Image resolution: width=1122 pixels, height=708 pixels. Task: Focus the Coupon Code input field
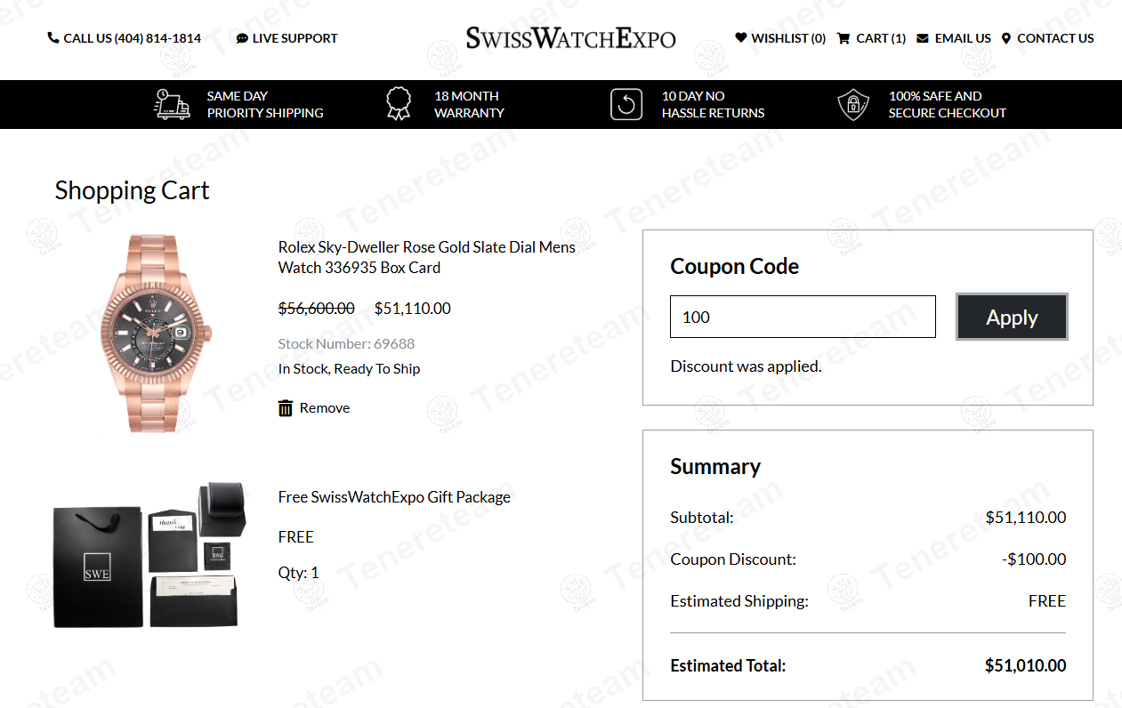(x=803, y=317)
